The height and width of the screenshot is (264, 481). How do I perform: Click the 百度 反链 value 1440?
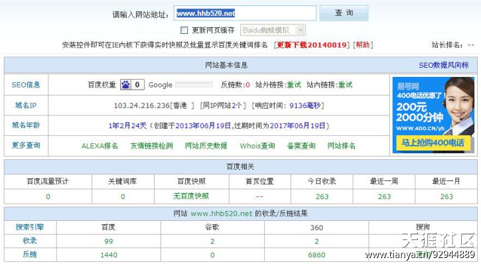tap(109, 255)
